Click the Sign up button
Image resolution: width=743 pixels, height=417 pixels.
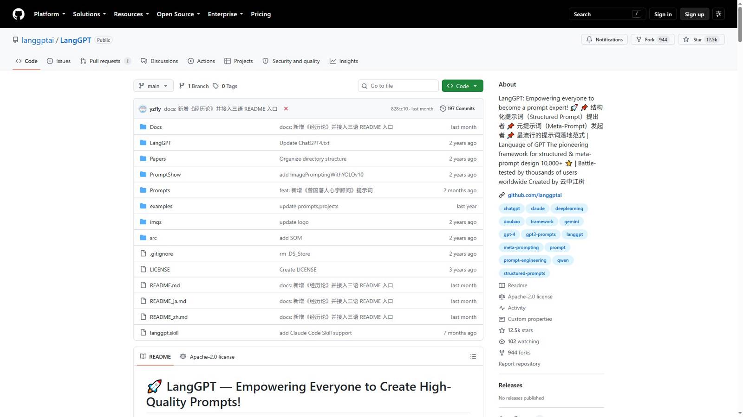pos(694,14)
